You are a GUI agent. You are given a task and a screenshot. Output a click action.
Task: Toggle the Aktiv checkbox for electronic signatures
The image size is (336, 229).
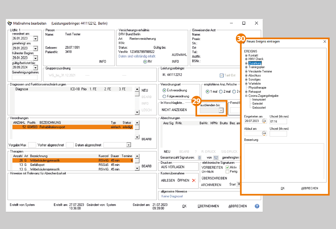tap(227, 167)
